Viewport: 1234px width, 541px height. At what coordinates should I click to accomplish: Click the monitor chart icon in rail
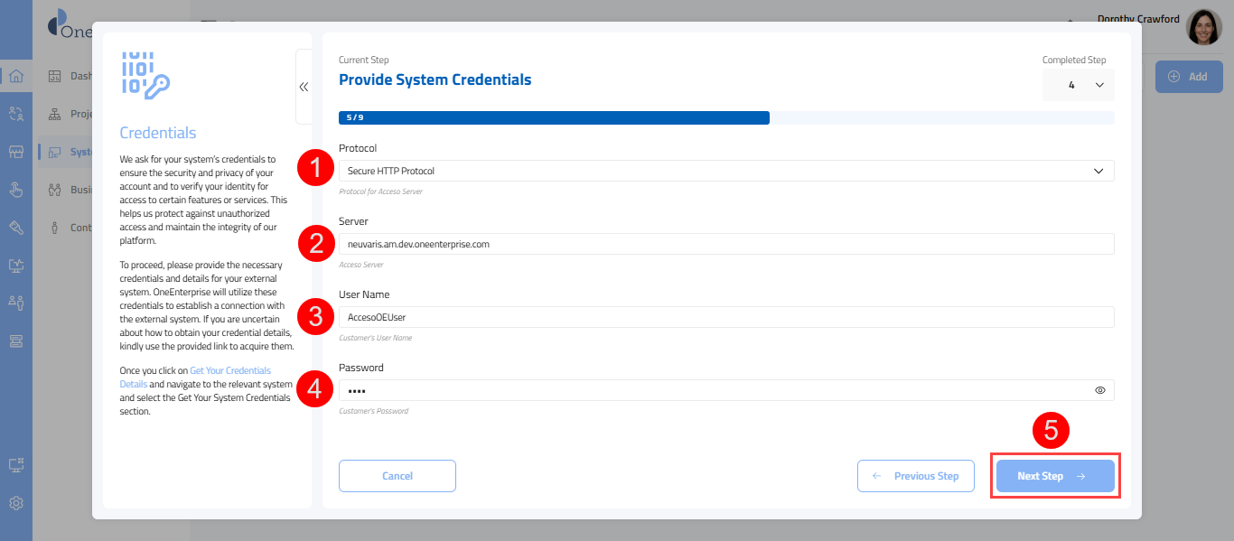16,266
